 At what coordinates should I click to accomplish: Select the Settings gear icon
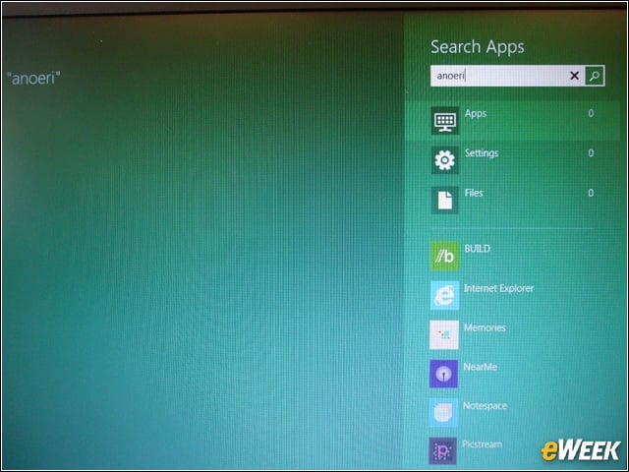click(x=445, y=160)
